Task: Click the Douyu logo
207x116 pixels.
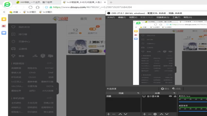Action: point(60,19)
